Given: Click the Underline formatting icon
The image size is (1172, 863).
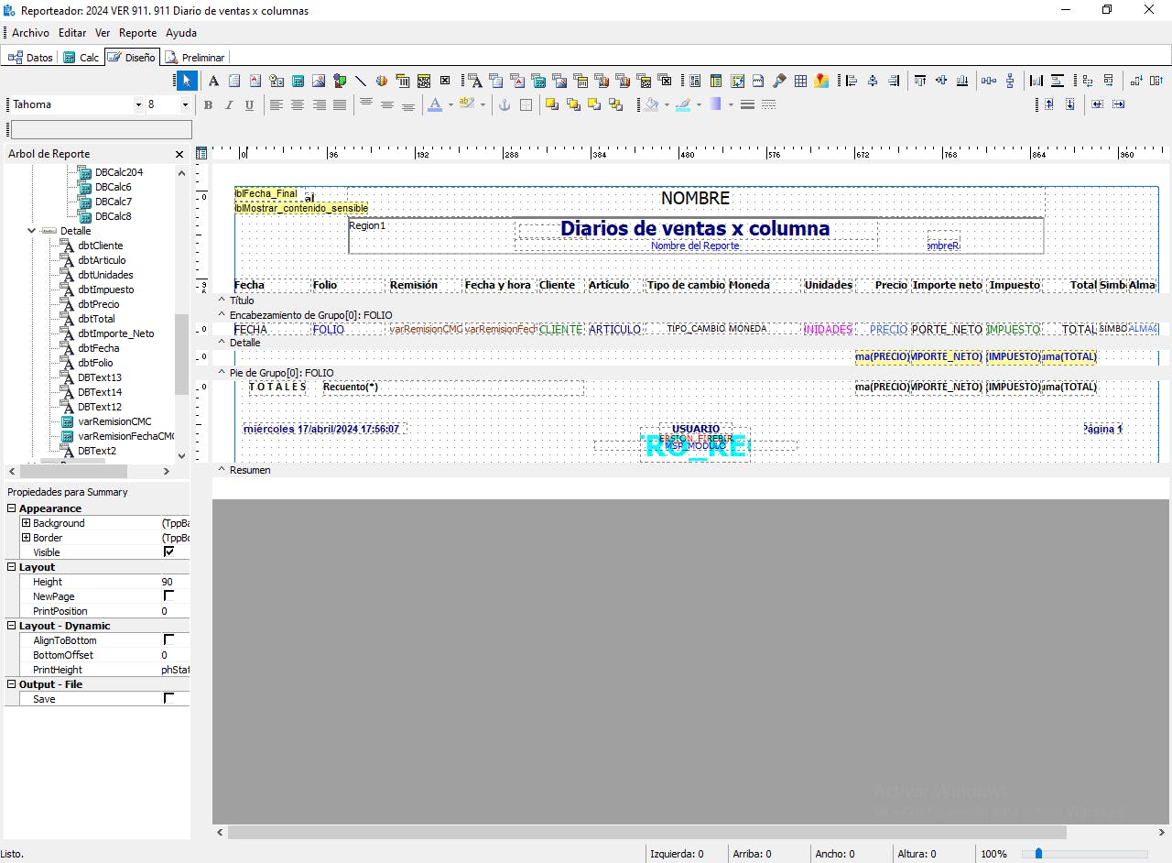Looking at the screenshot, I should [x=249, y=105].
